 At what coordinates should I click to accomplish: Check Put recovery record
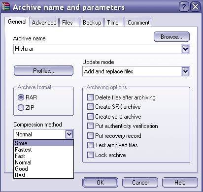90,135
